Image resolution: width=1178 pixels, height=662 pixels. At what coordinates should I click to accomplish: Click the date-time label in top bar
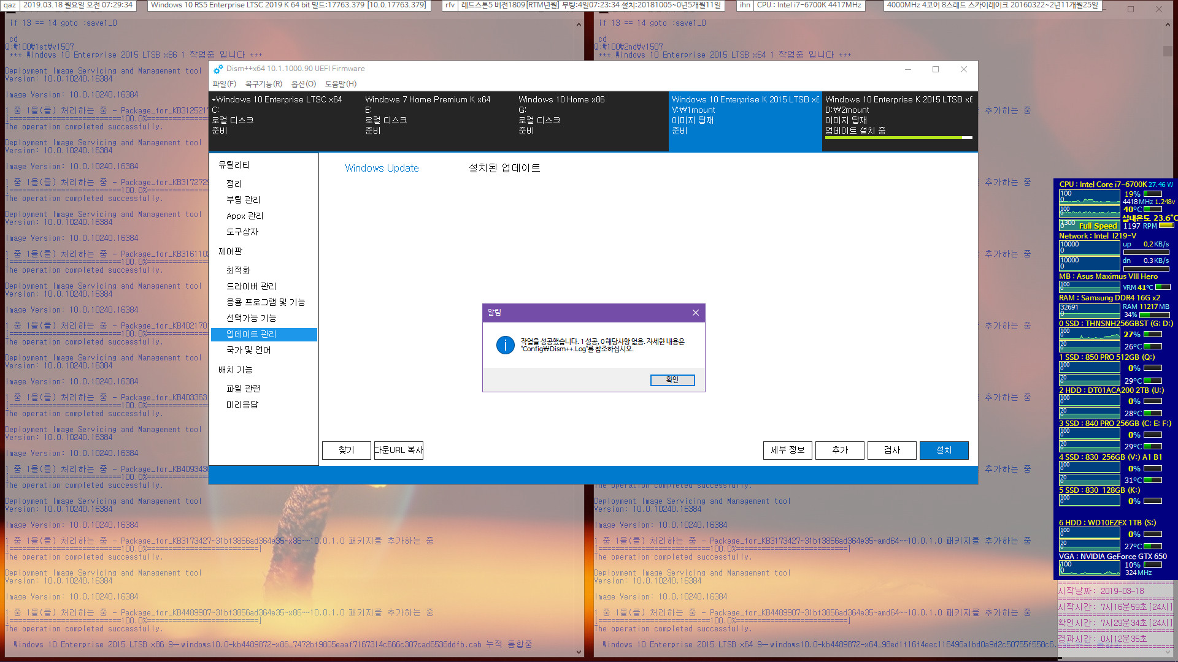pos(78,5)
